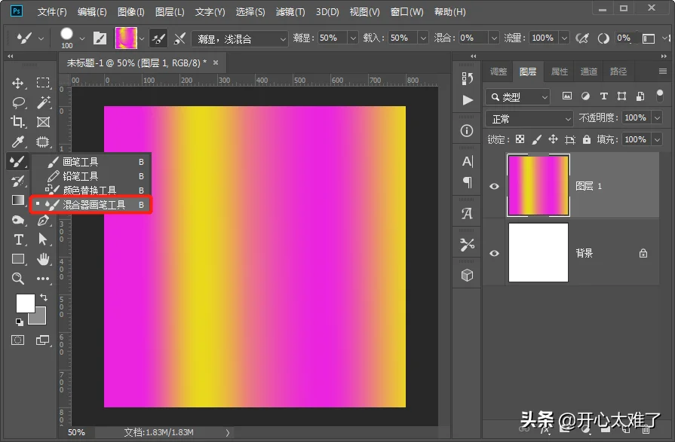675x442 pixels.
Task: Toggle the layer filter on/off switch
Action: (x=659, y=96)
